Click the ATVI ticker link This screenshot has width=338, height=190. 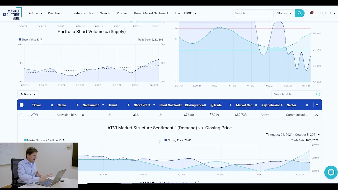pos(34,115)
